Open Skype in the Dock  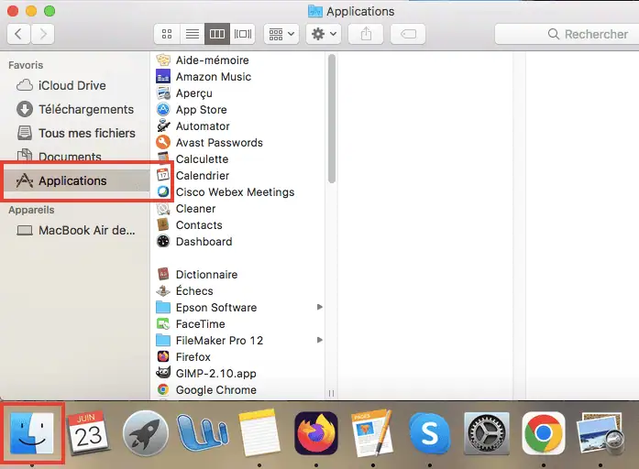(x=430, y=433)
